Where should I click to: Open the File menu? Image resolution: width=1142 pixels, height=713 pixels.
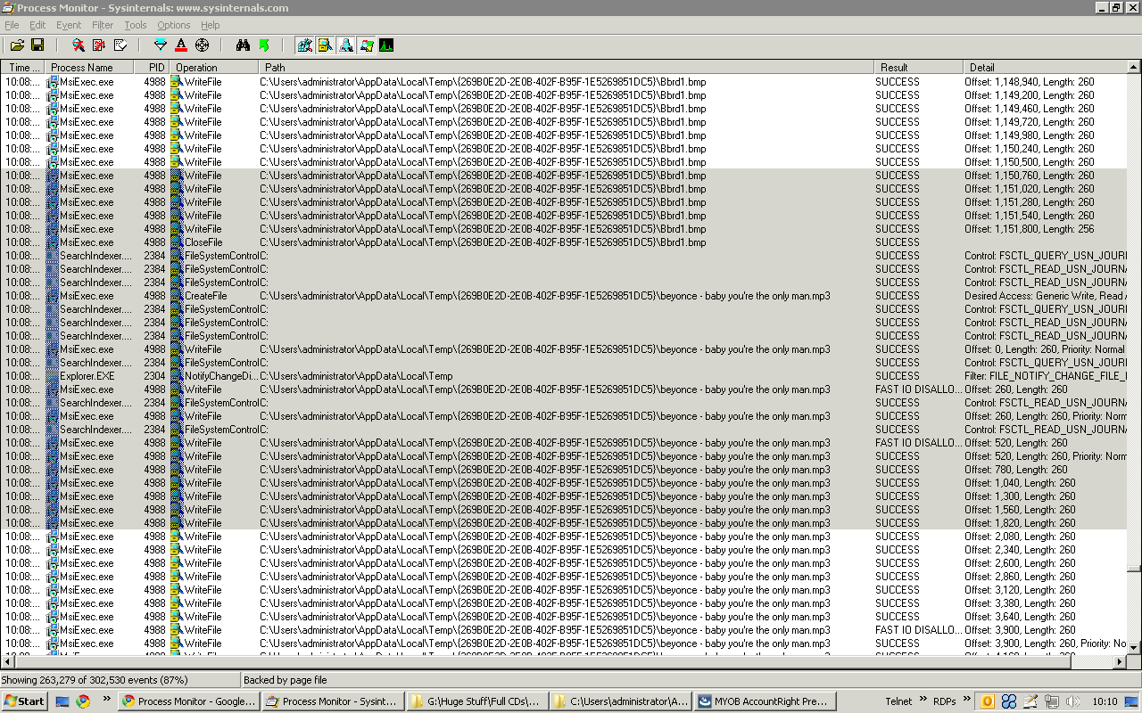[x=12, y=25]
